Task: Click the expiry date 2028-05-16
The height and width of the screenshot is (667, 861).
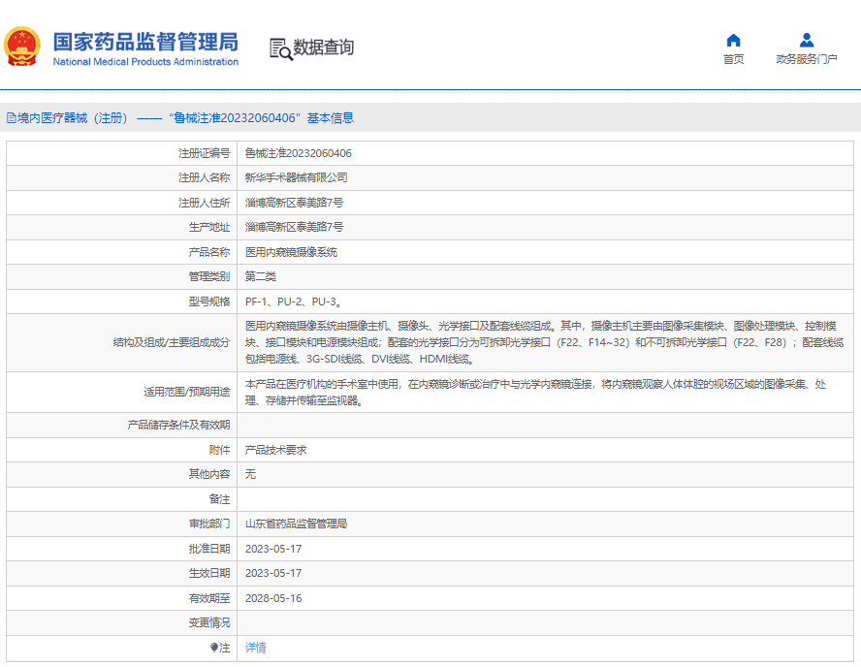Action: click(273, 598)
